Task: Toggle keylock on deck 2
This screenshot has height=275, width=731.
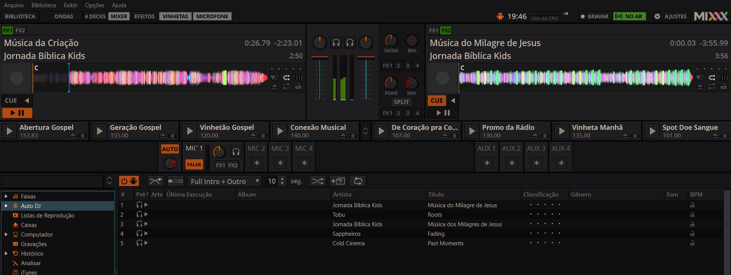Action: [x=724, y=86]
